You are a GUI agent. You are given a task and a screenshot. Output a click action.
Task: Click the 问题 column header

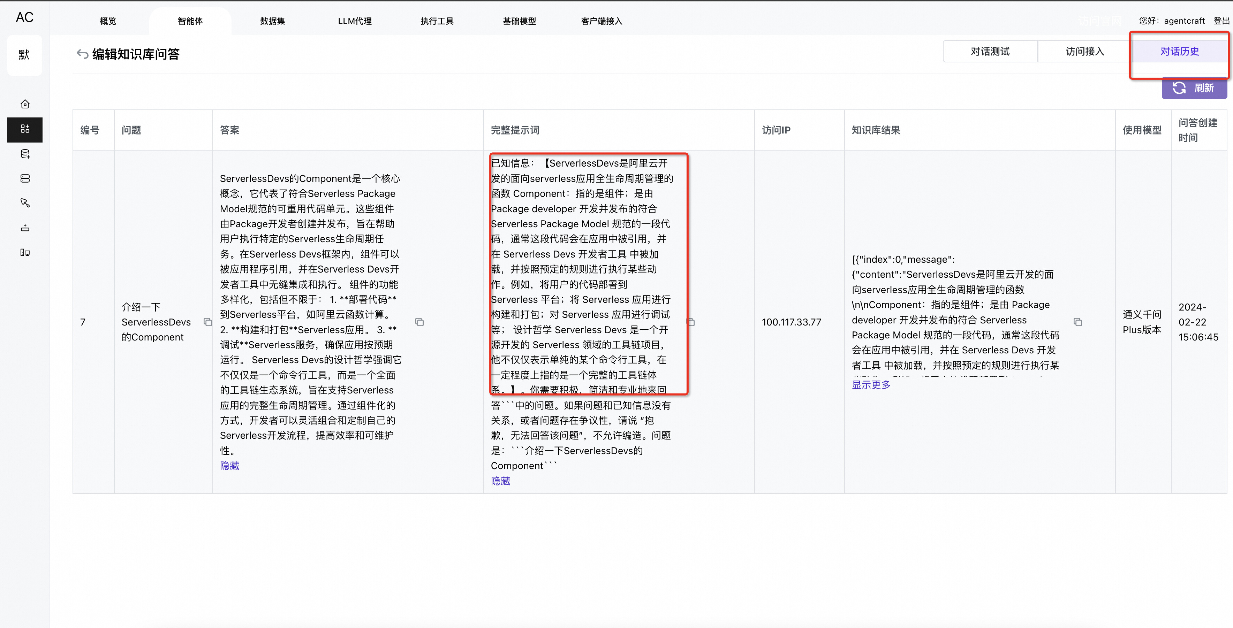[x=163, y=130]
